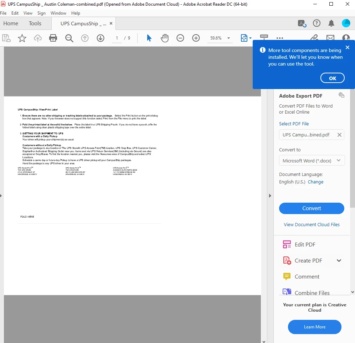
Task: Print the document using printer icon
Action: coord(53,38)
